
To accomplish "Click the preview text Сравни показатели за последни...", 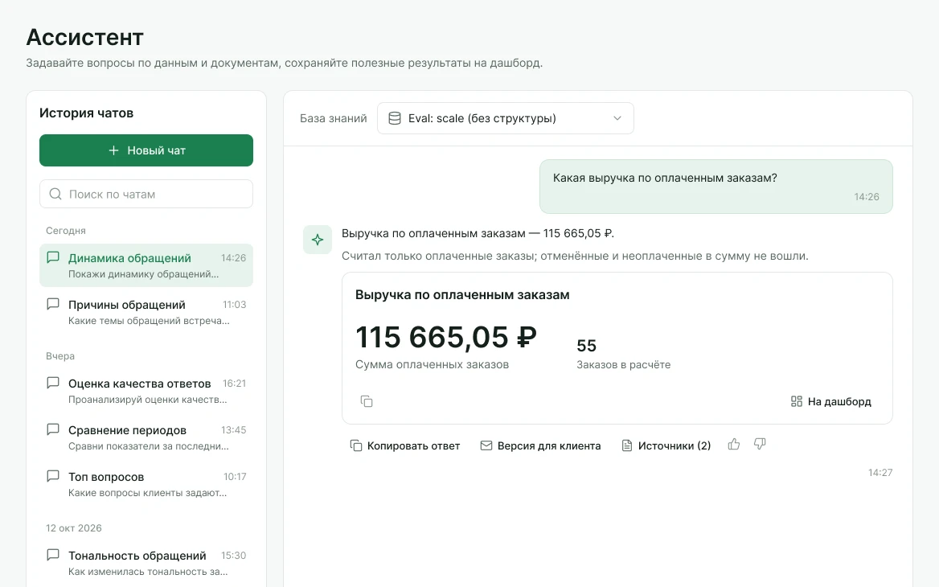I will tap(149, 446).
